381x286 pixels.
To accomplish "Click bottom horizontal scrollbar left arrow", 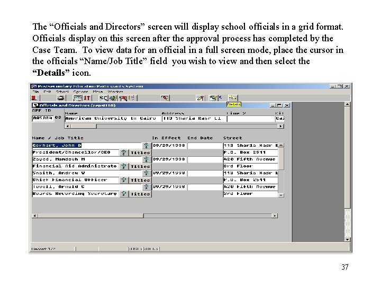I will coord(35,216).
